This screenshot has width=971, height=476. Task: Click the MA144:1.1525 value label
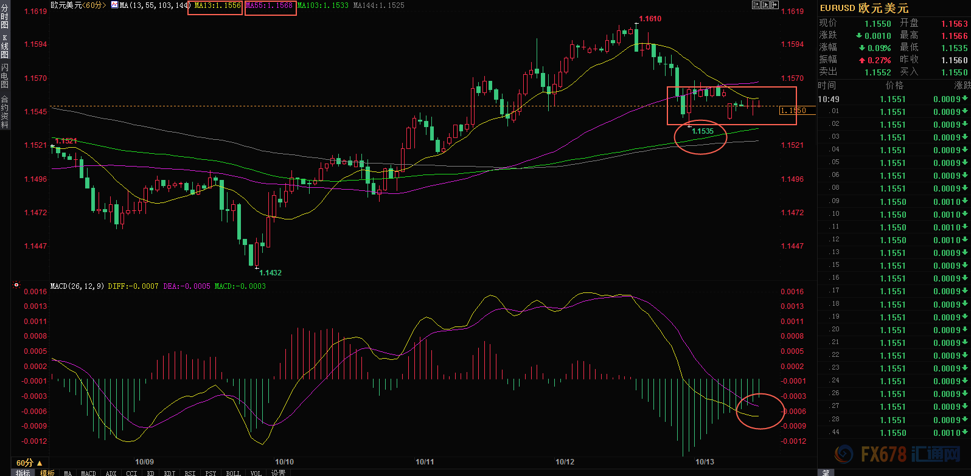(x=378, y=5)
